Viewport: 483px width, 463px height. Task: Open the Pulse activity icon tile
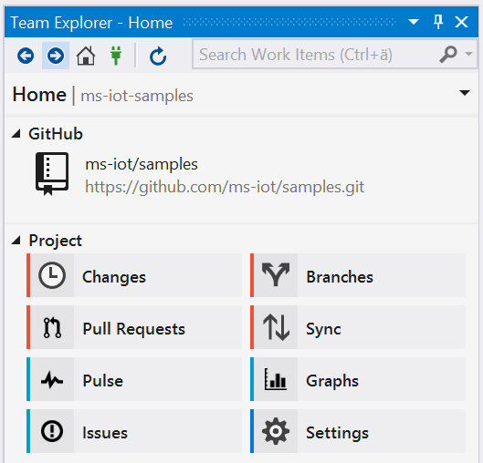coord(134,379)
